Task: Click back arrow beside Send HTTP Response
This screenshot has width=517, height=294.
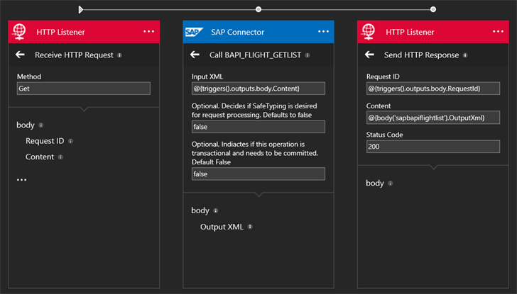Action: pyautogui.click(x=369, y=55)
